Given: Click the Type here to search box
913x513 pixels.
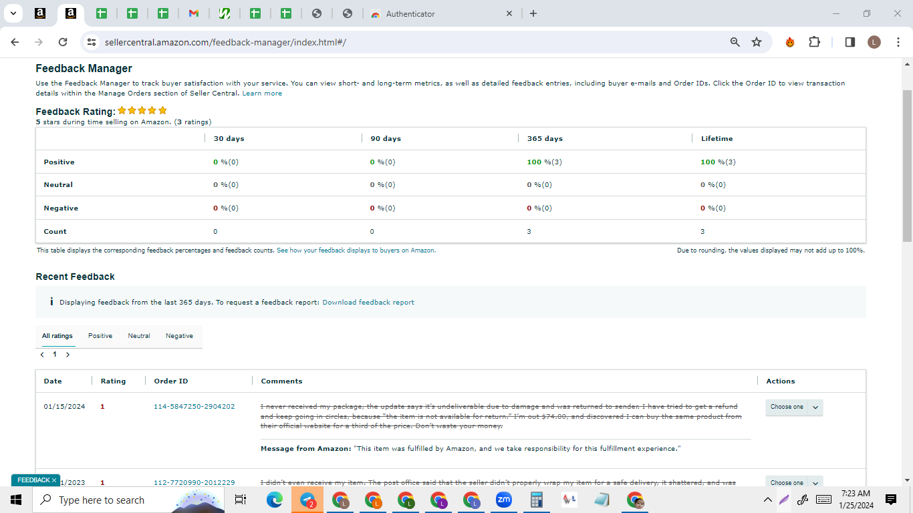Looking at the screenshot, I should (x=128, y=500).
